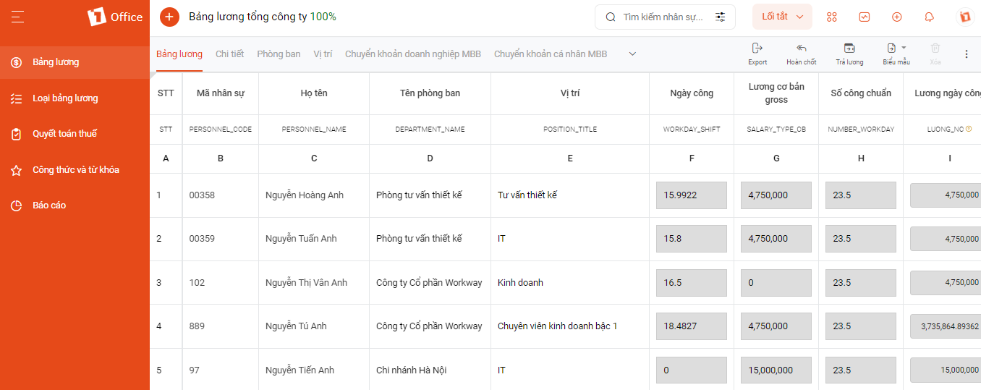Click the PERSONNEL_CODE keyword cell
Screen dimensions: 981x390
click(221, 130)
